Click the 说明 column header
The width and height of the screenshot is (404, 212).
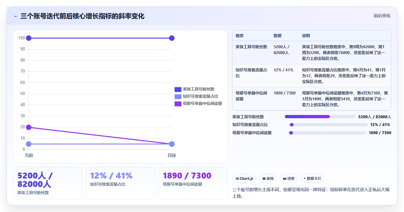click(x=306, y=36)
